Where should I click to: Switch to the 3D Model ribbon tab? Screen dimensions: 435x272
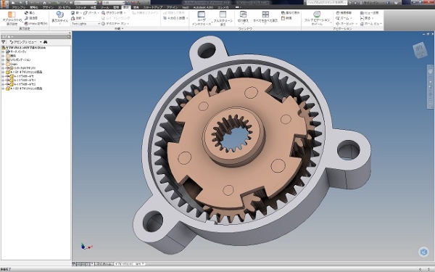coord(64,7)
